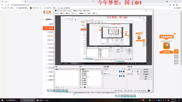182x102 pixels.
Task: Hide the 视频捕获设备 source via eye icon
Action: point(80,71)
